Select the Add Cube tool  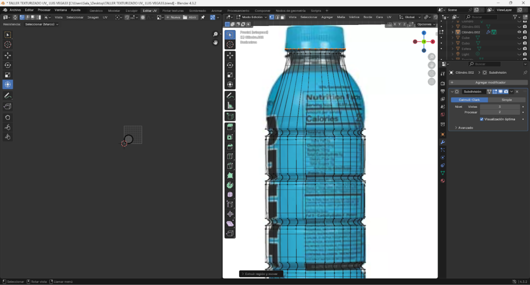[x=230, y=116]
